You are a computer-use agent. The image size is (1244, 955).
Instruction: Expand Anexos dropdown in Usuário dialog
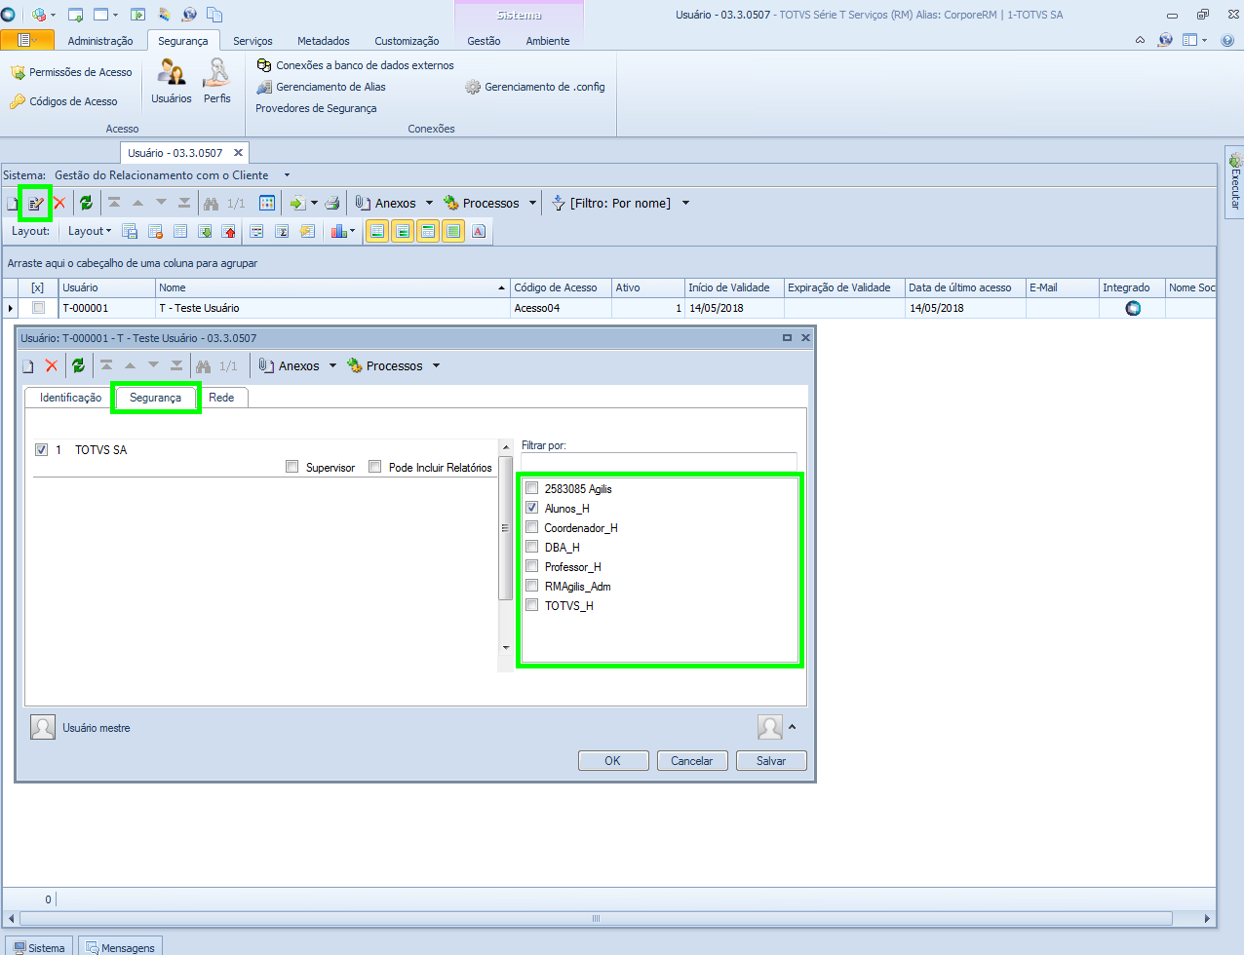[x=332, y=365]
